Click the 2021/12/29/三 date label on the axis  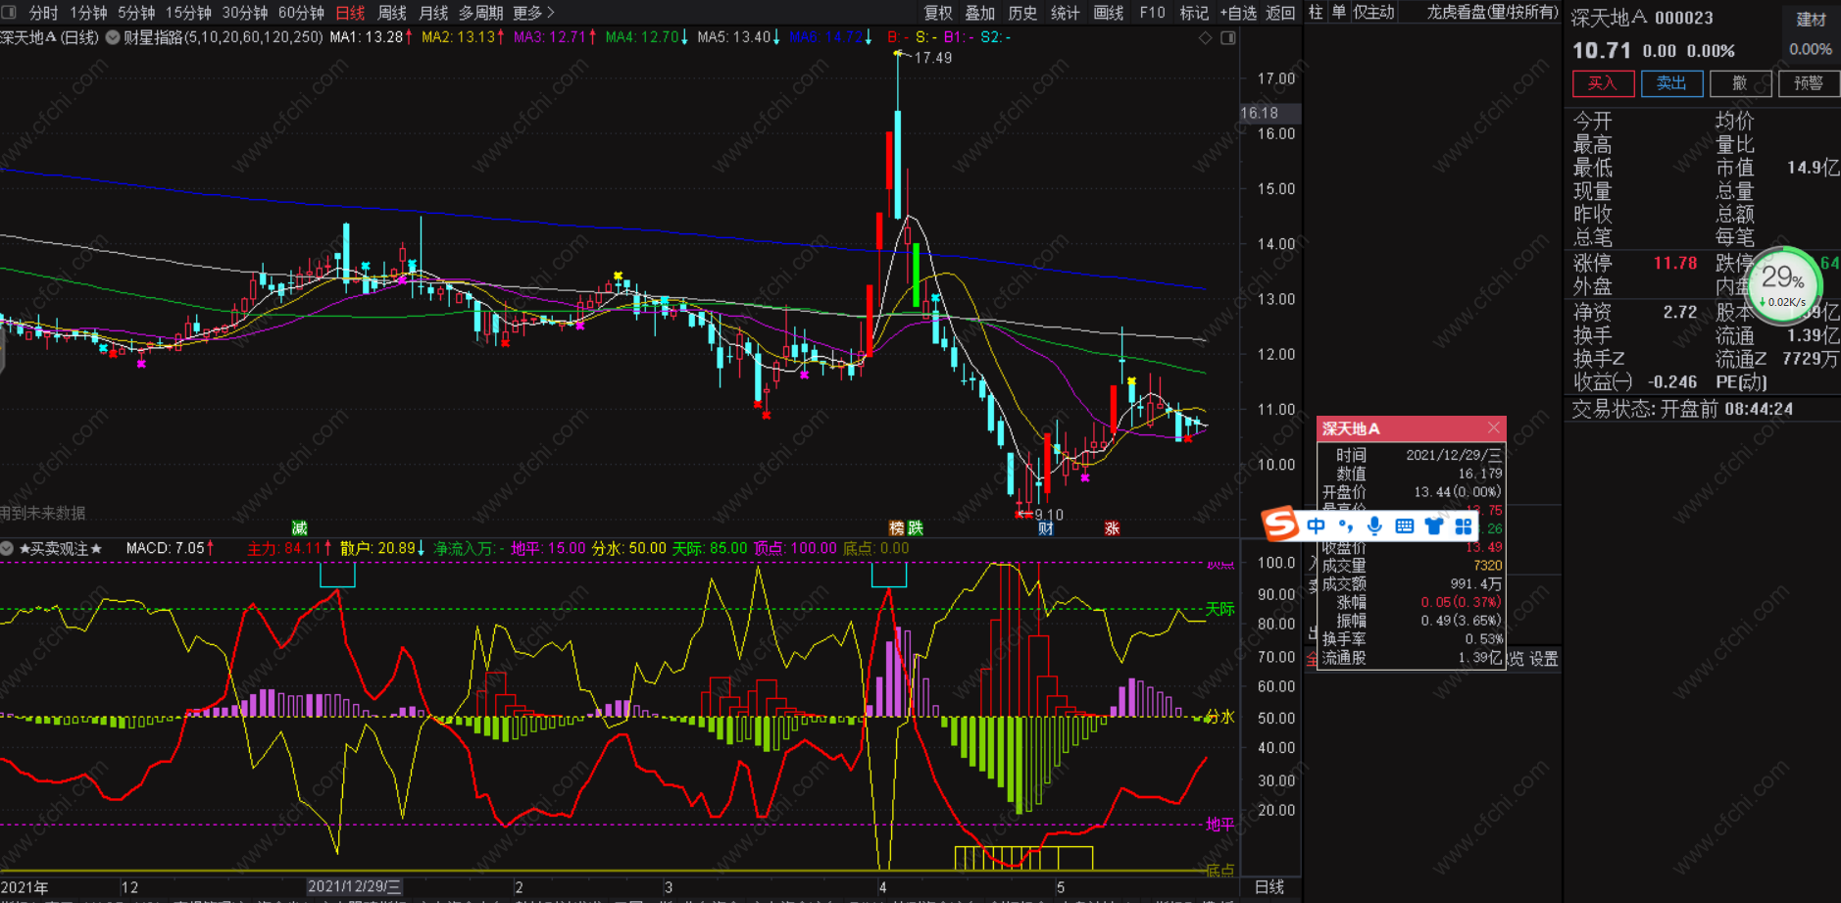(354, 886)
